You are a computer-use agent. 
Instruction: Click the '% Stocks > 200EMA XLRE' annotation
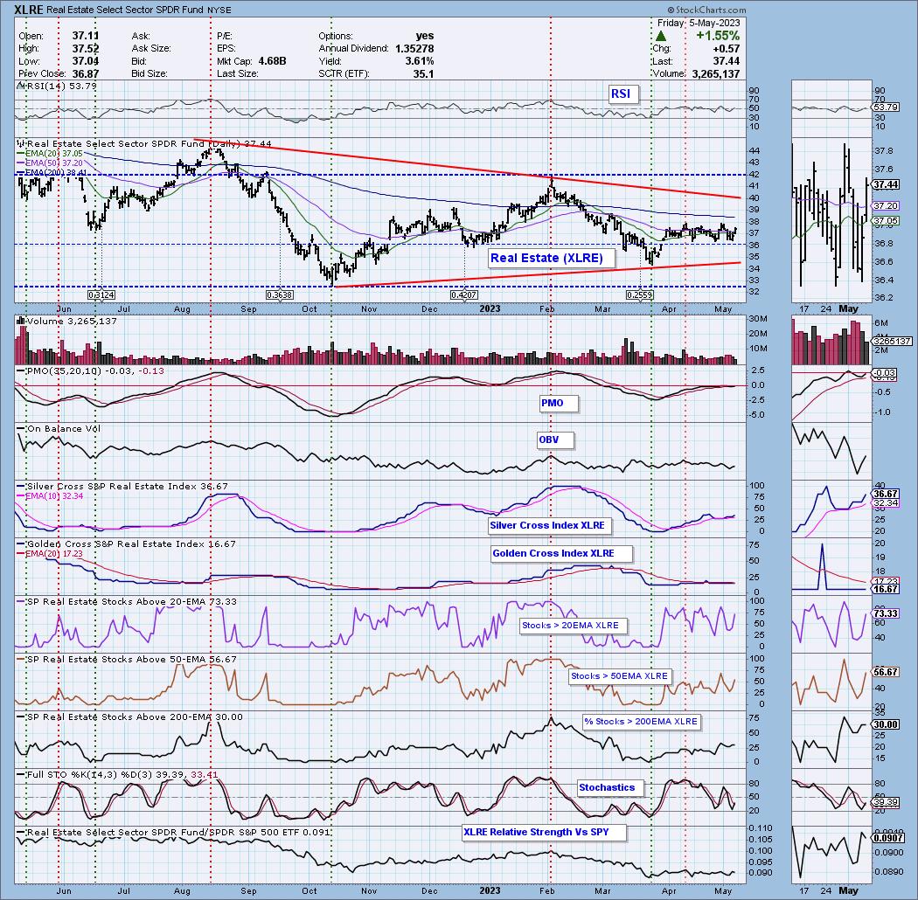pyautogui.click(x=641, y=722)
